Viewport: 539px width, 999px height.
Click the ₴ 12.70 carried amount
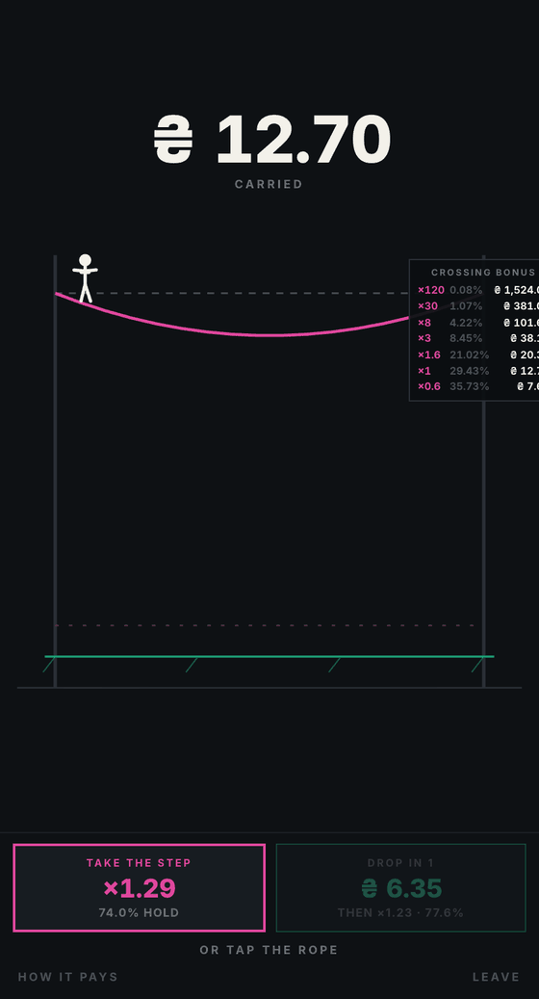272,139
